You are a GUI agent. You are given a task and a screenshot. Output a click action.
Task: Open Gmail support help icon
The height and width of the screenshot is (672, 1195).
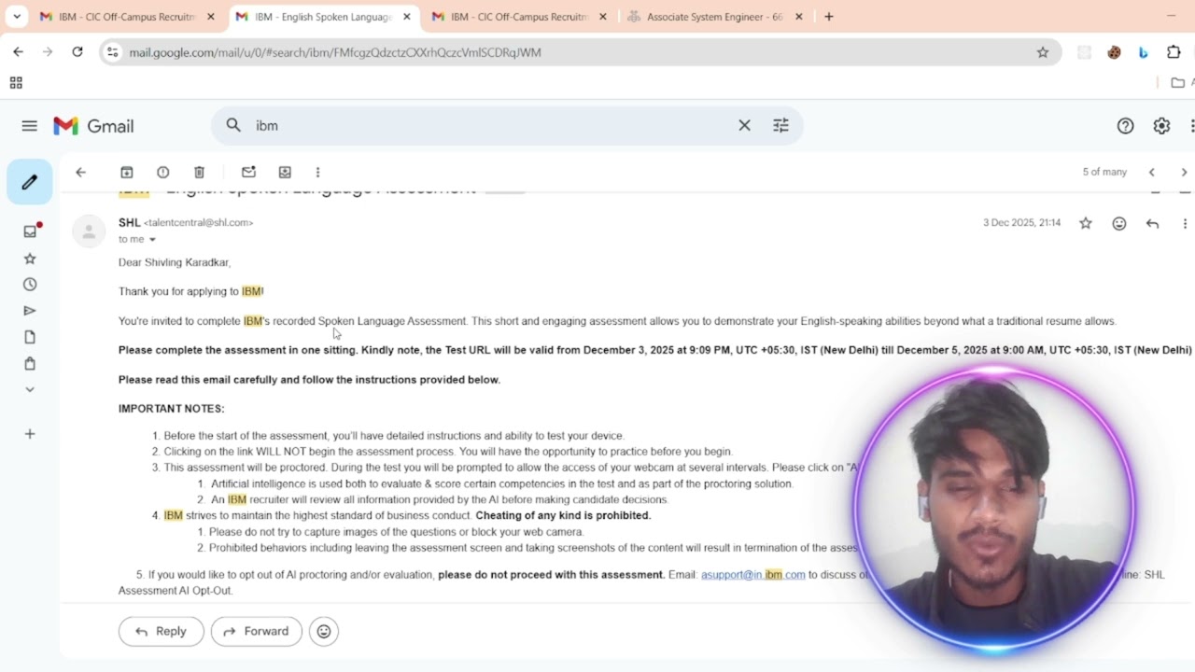pos(1125,126)
